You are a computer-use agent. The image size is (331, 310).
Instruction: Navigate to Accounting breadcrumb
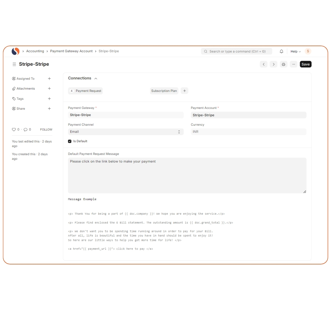pos(35,51)
